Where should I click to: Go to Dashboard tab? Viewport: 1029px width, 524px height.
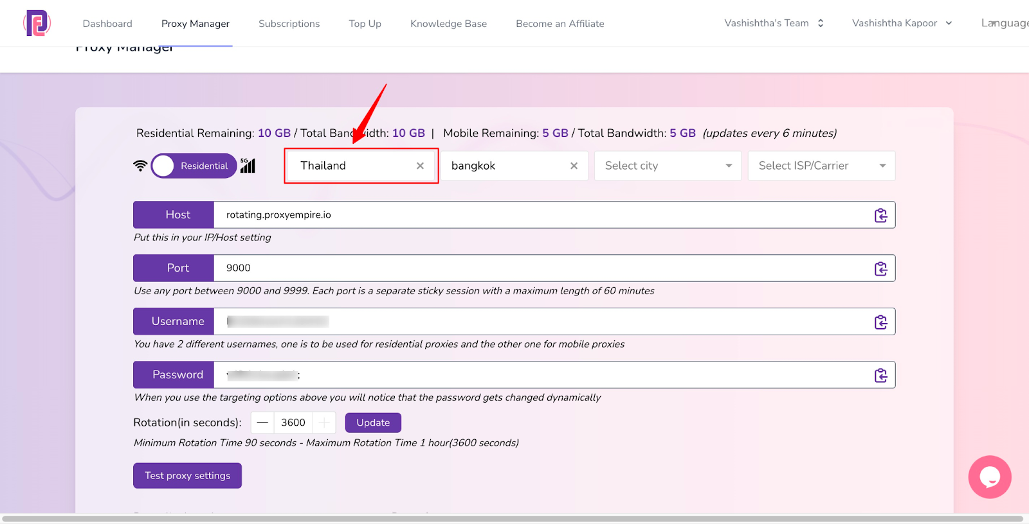point(107,24)
